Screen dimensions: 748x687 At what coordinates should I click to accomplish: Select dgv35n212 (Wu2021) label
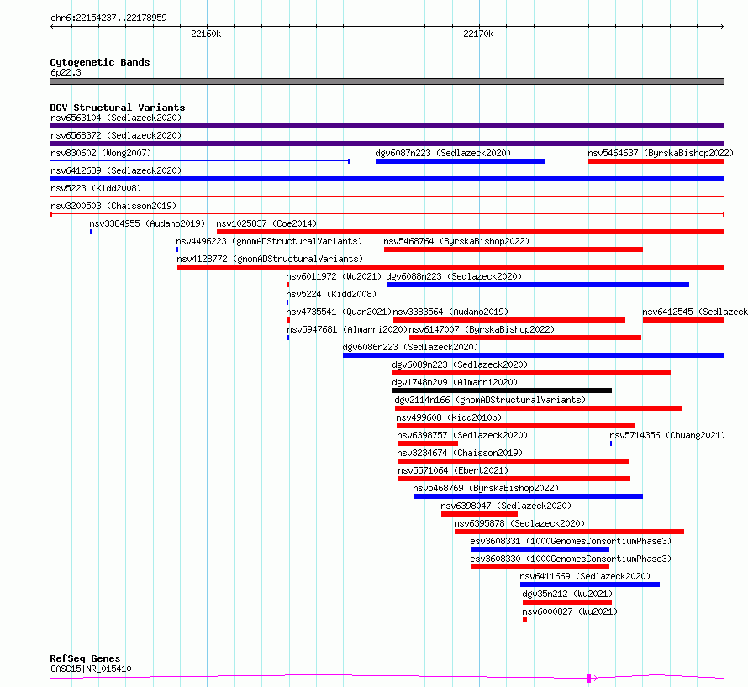tap(567, 594)
